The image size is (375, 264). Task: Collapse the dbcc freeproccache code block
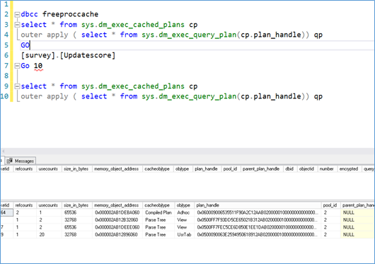click(x=17, y=15)
